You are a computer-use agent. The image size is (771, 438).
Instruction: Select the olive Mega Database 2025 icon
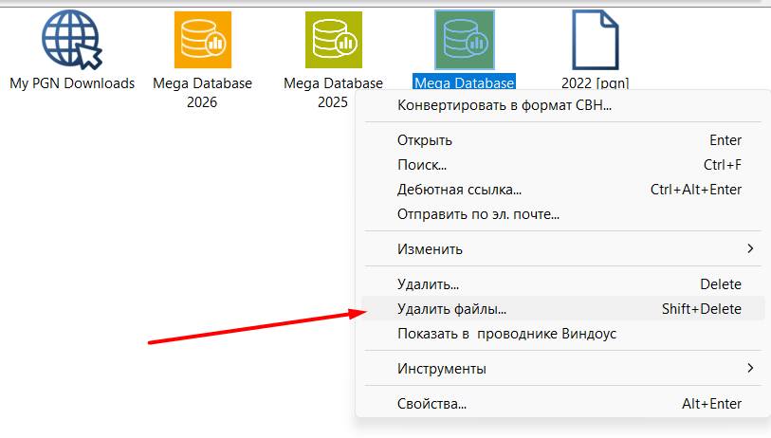pos(334,40)
